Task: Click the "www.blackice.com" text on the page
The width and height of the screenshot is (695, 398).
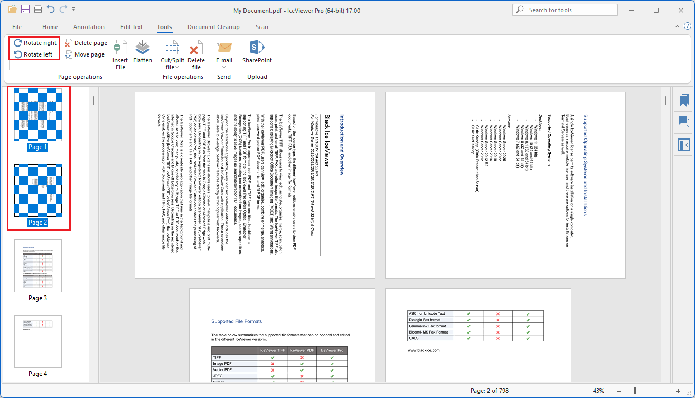Action: click(x=424, y=350)
